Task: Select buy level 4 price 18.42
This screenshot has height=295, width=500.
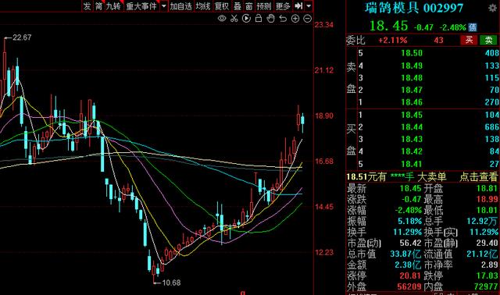Action: coord(412,151)
